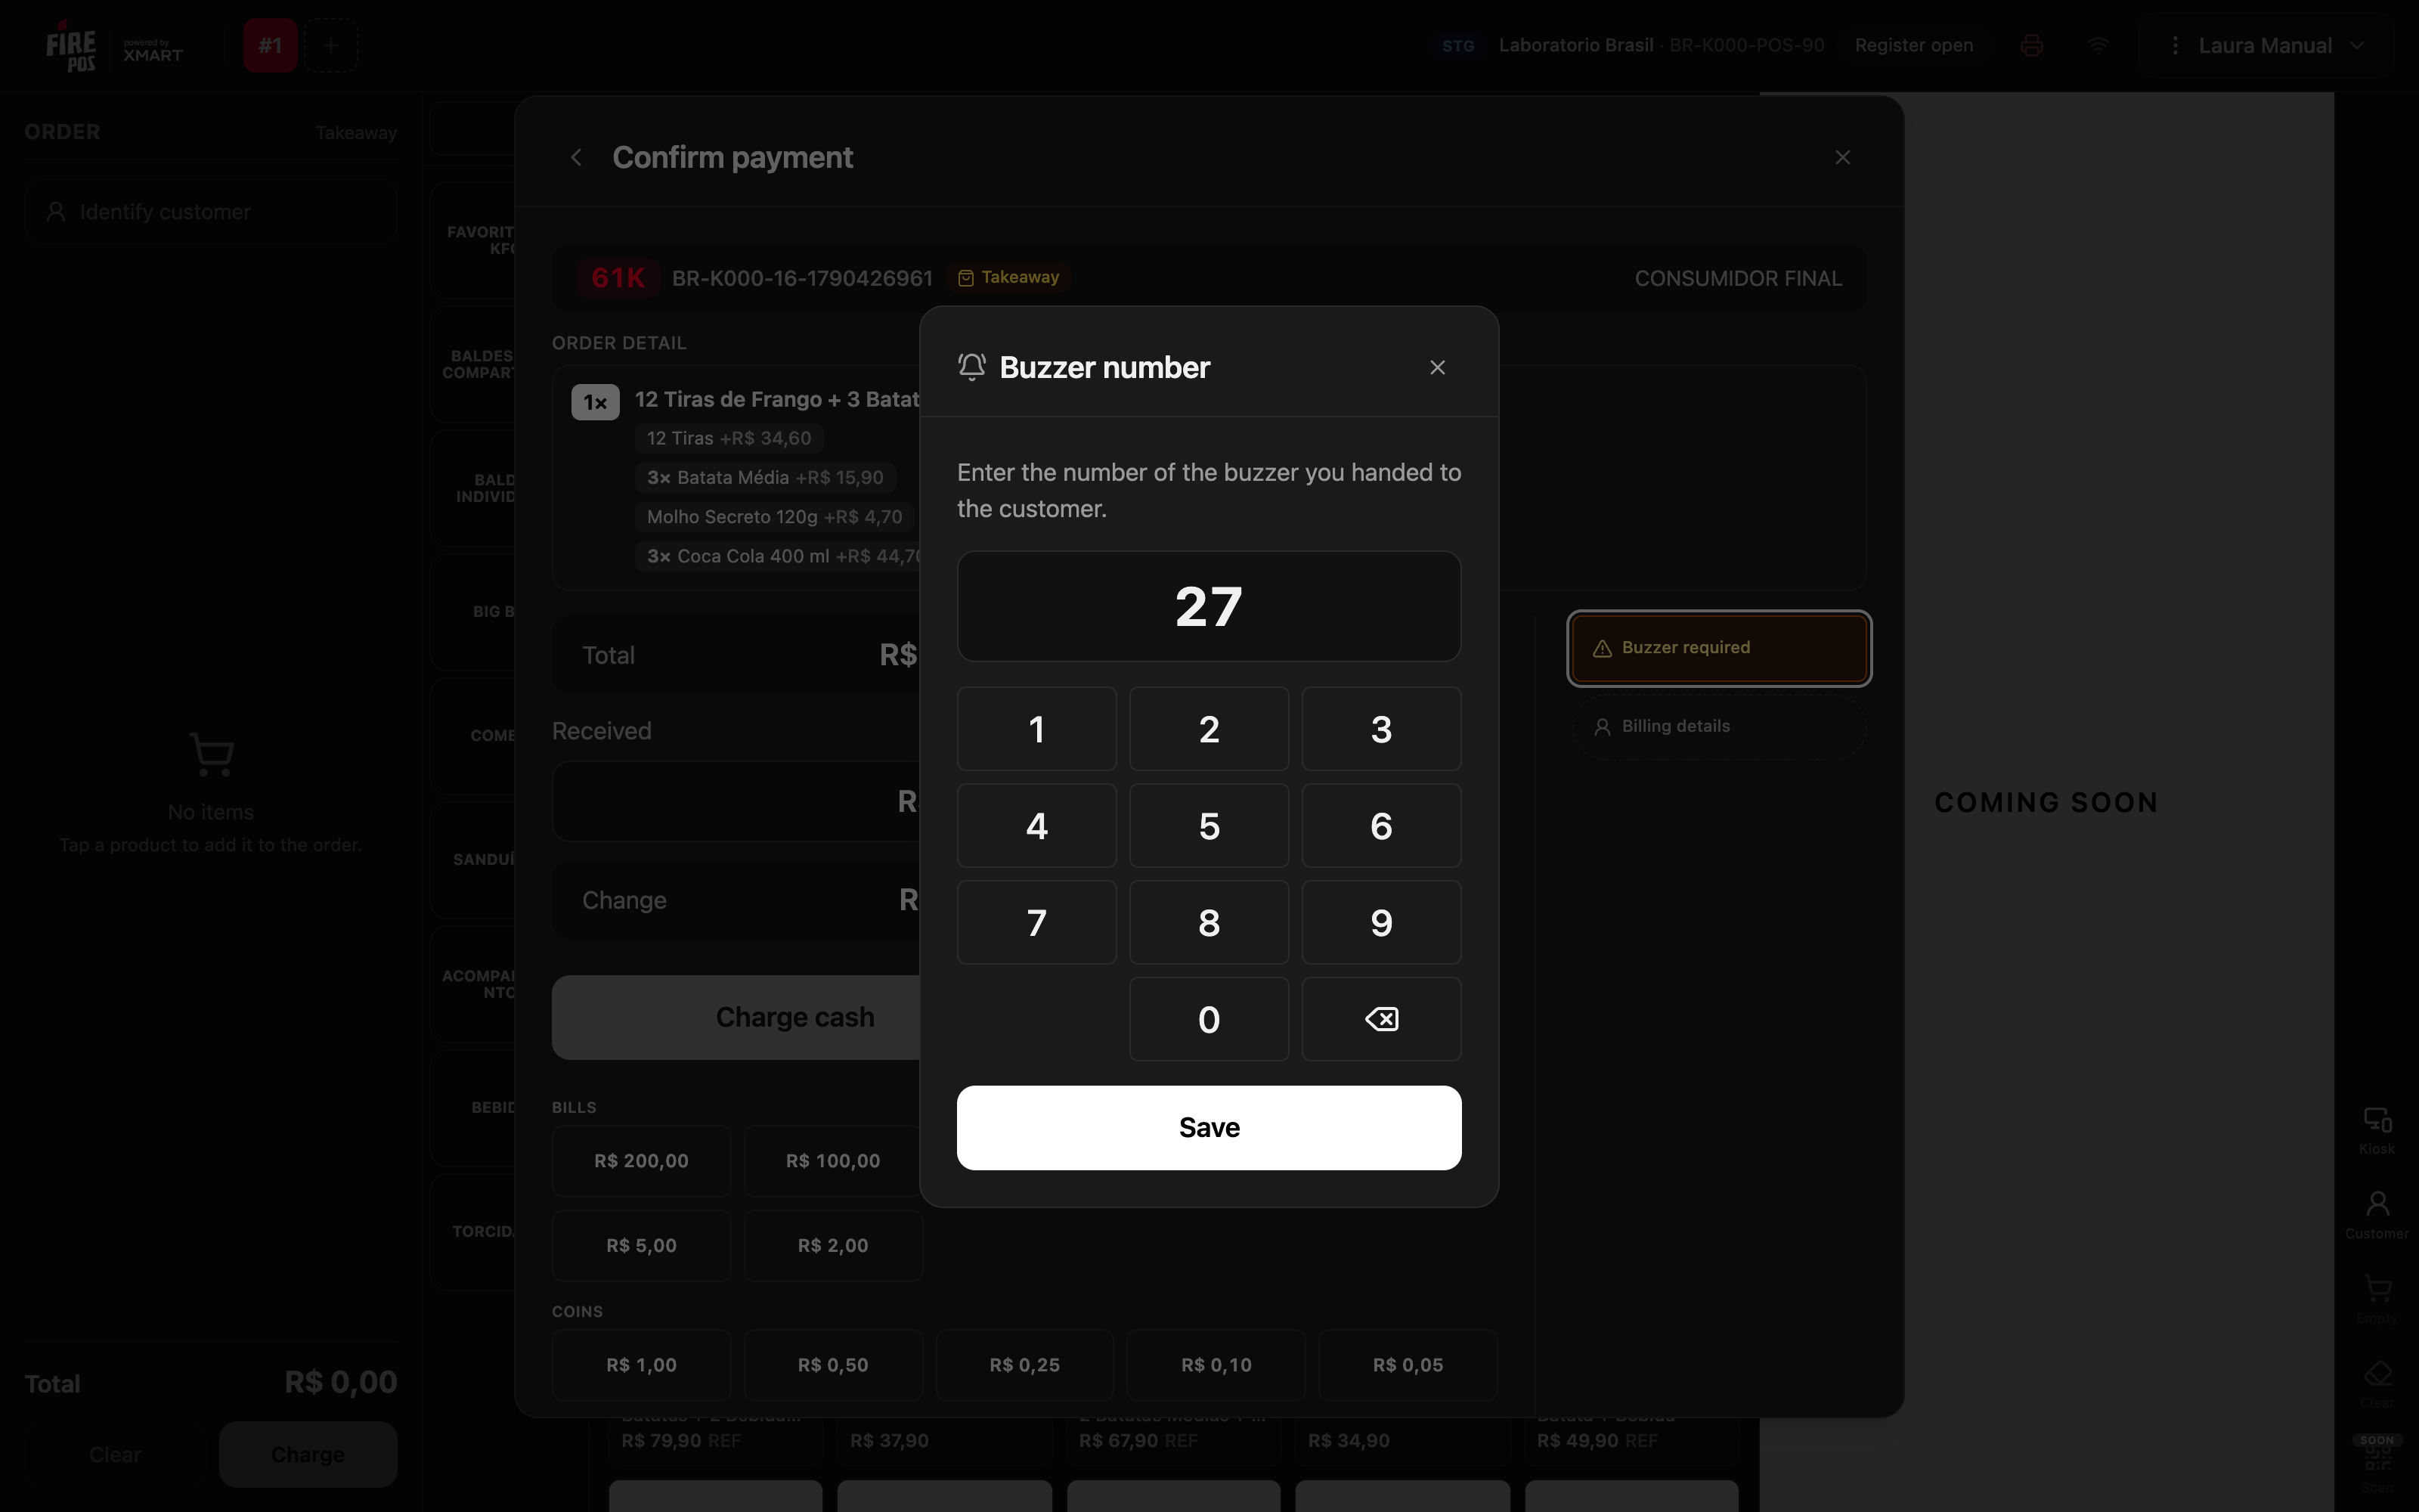Close the Buzzer number dialog
Viewport: 2419px width, 1512px height.
pos(1437,367)
